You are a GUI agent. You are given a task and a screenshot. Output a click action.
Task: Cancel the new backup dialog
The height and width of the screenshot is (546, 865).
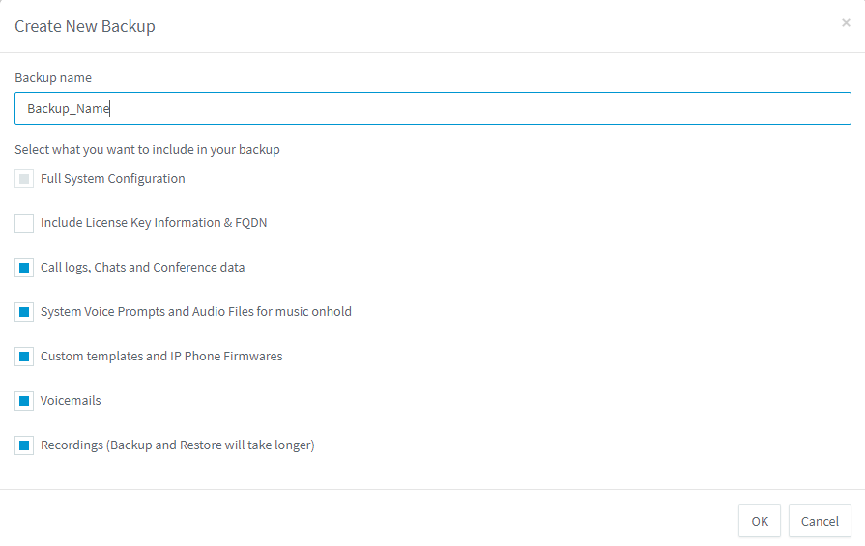(820, 521)
